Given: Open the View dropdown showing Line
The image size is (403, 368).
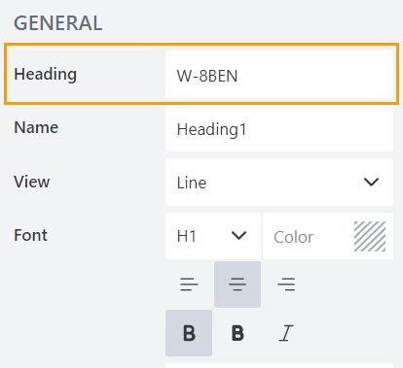Looking at the screenshot, I should [x=279, y=183].
